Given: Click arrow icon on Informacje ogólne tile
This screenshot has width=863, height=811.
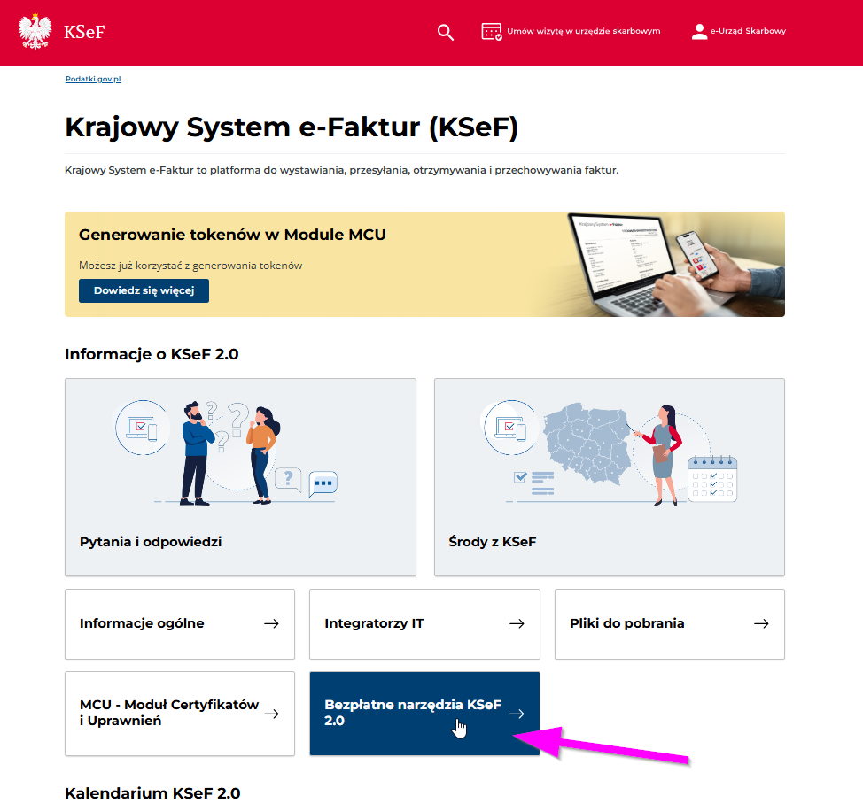Looking at the screenshot, I should 271,623.
